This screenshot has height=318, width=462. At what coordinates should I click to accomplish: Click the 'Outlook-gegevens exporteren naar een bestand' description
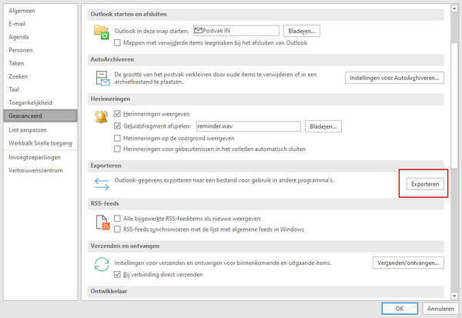[224, 180]
